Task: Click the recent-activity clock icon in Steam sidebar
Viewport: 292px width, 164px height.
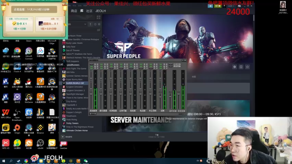Action: pyautogui.click(x=95, y=24)
